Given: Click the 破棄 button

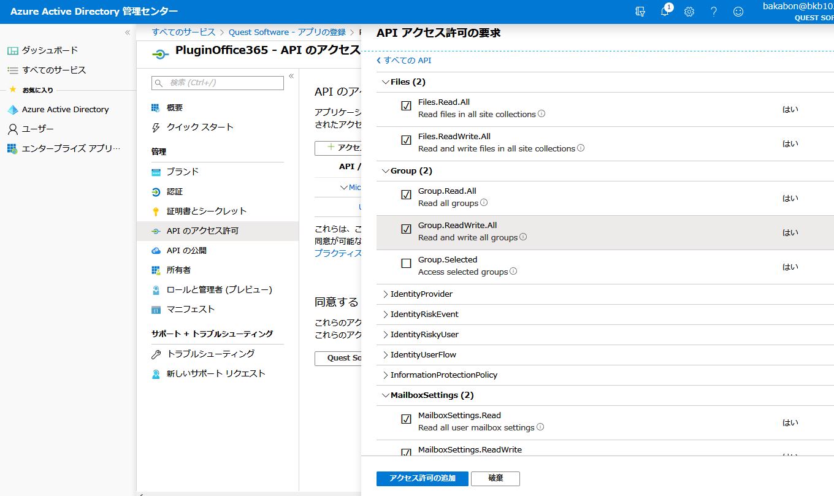Looking at the screenshot, I should pyautogui.click(x=495, y=478).
